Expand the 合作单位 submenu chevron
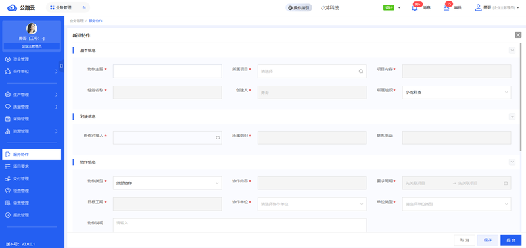The image size is (526, 248). [56, 72]
